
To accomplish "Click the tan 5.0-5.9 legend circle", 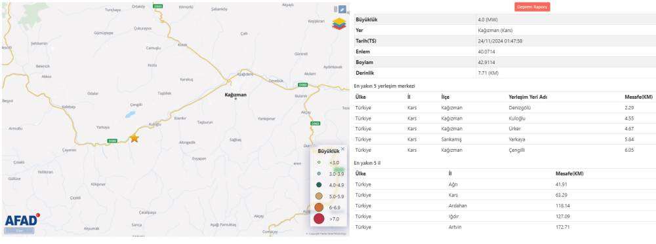I will coord(319,196).
